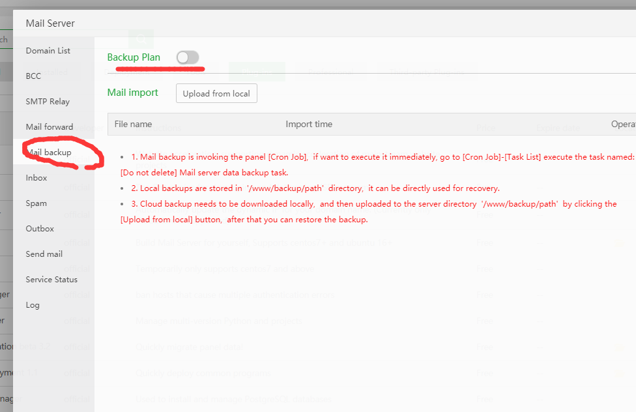The width and height of the screenshot is (636, 412).
Task: Open the Spam section
Action: 36,203
